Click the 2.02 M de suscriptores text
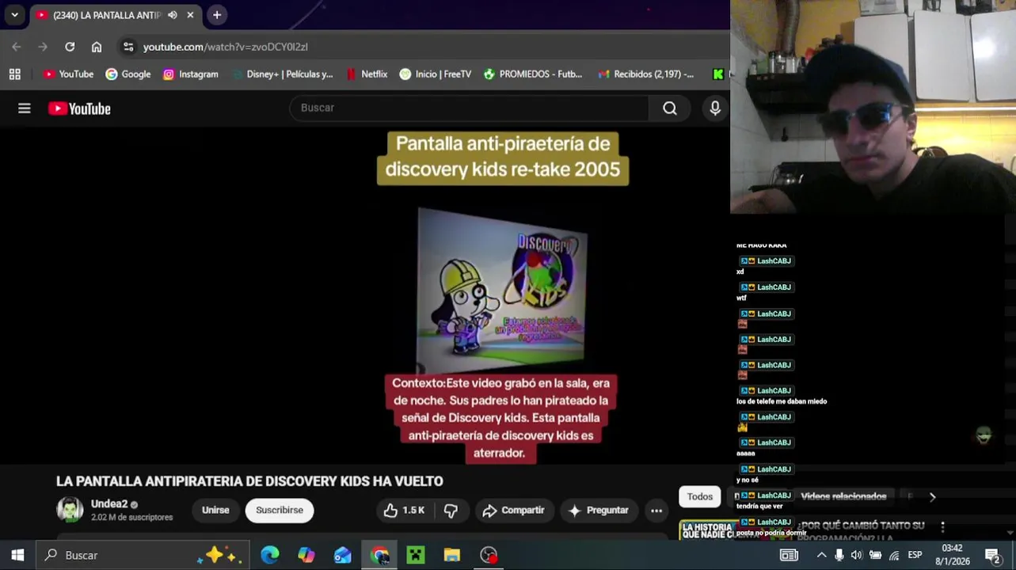The width and height of the screenshot is (1016, 570). pyautogui.click(x=131, y=518)
